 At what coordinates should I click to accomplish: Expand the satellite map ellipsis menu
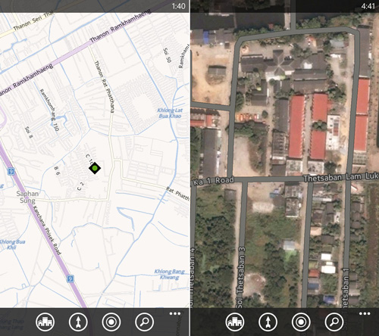click(x=365, y=313)
